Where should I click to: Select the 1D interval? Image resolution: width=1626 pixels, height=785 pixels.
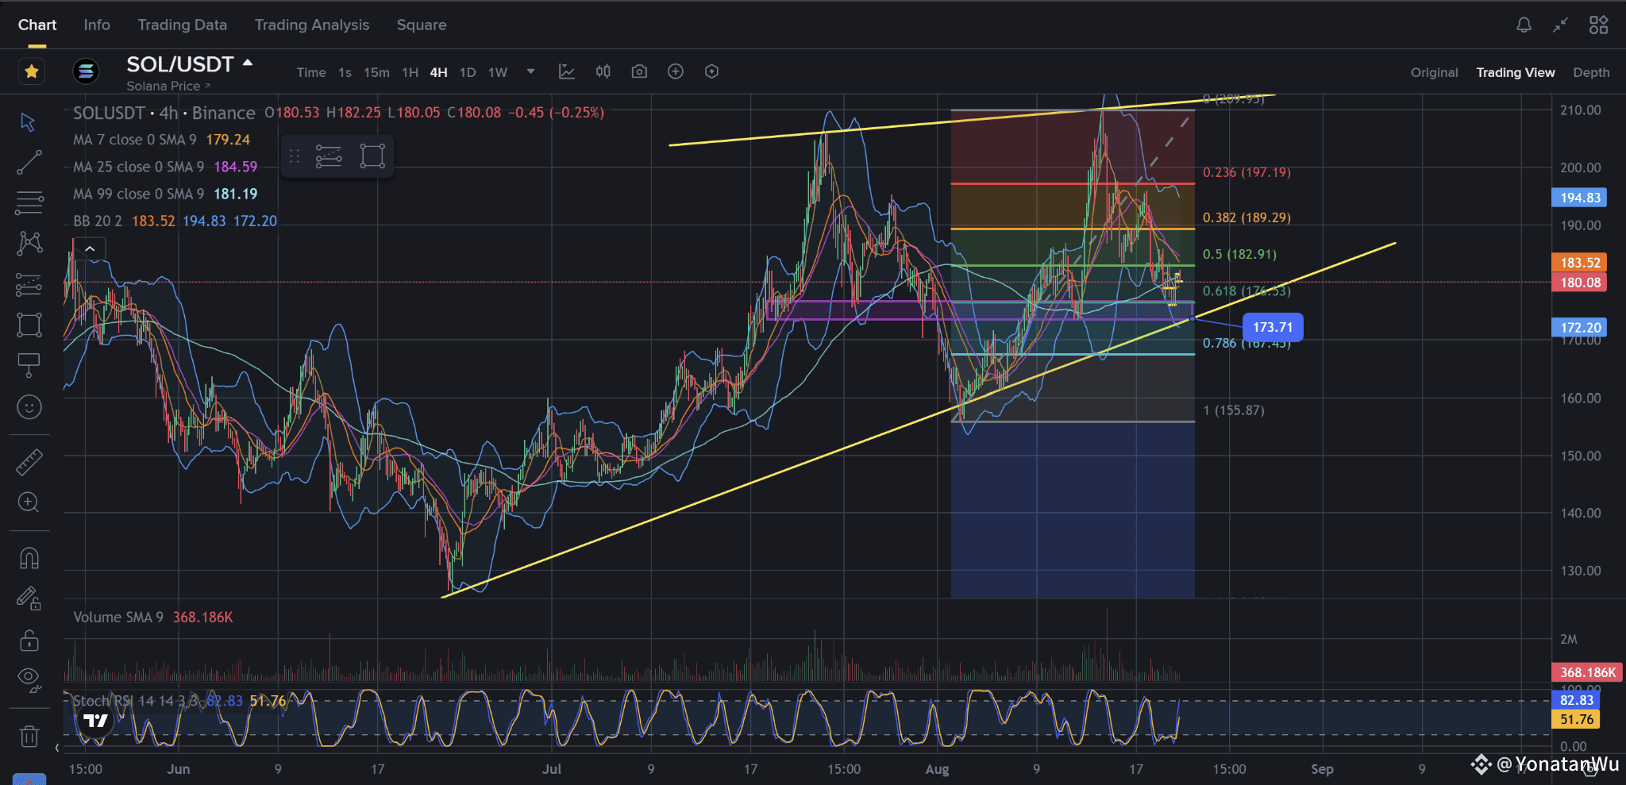pos(468,72)
